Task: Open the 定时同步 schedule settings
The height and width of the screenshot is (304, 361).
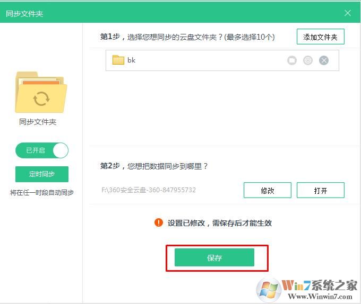Action: [x=42, y=174]
